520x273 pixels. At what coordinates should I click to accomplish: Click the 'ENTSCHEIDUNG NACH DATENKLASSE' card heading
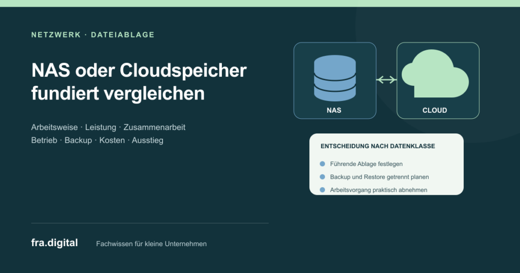click(x=378, y=146)
